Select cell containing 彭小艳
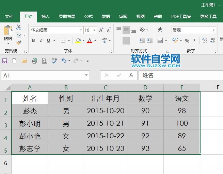223x174 pixels. pyautogui.click(x=30, y=136)
